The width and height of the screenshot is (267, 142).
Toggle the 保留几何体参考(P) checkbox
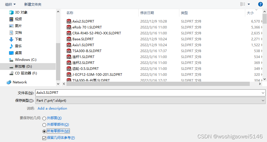pos(44,138)
